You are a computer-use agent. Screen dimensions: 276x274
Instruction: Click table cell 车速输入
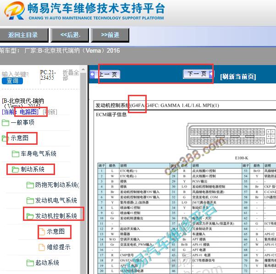click(217, 234)
